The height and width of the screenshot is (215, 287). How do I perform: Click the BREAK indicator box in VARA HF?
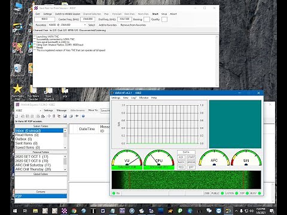191,162
